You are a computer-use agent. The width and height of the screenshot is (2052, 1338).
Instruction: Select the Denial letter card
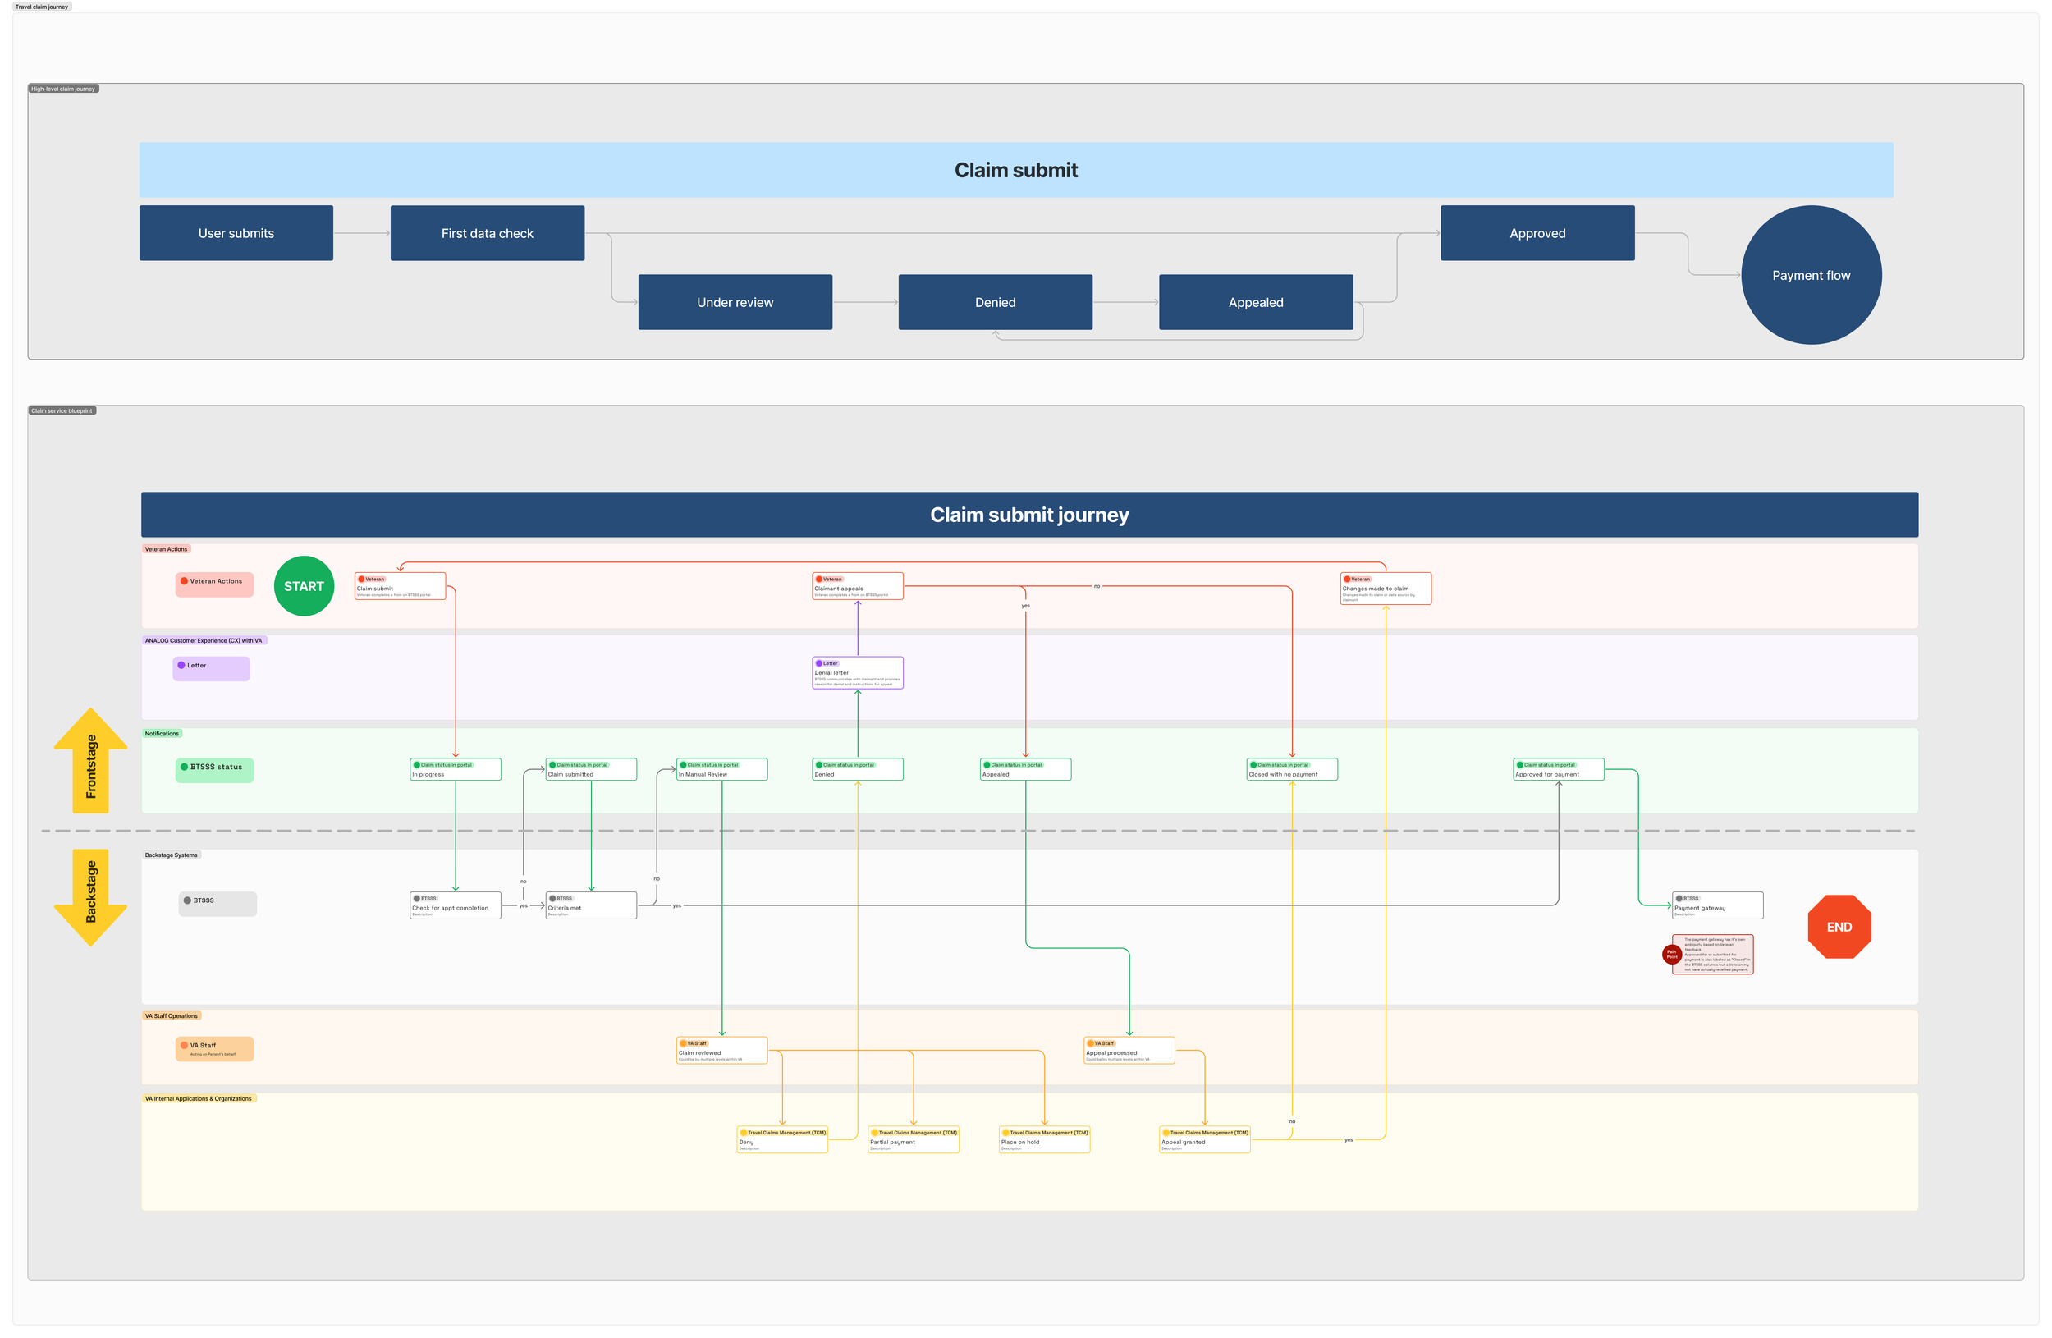coord(857,673)
